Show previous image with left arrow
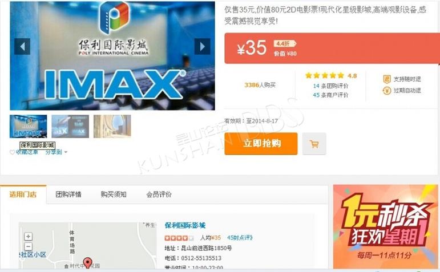 [22, 47]
